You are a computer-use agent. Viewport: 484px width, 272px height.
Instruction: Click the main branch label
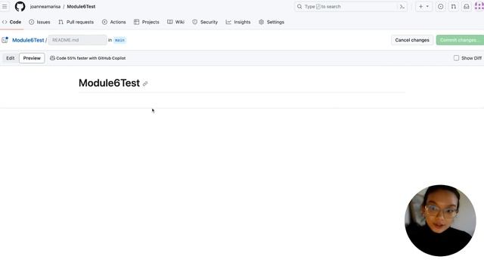(119, 40)
